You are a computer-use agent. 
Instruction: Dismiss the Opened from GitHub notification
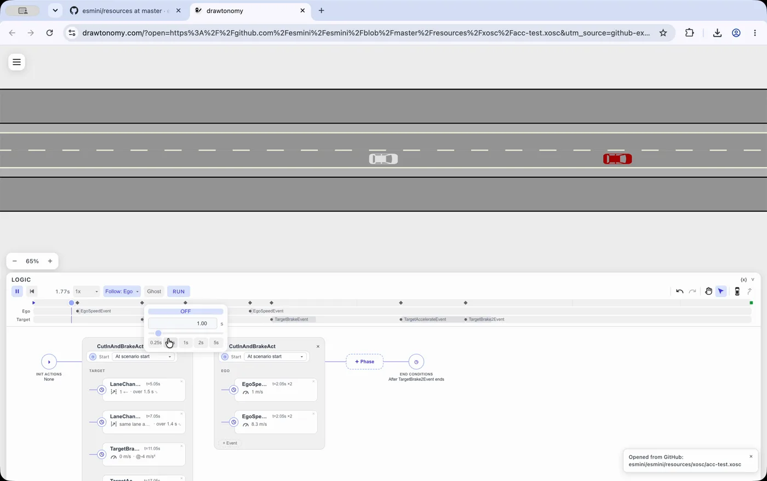751,456
